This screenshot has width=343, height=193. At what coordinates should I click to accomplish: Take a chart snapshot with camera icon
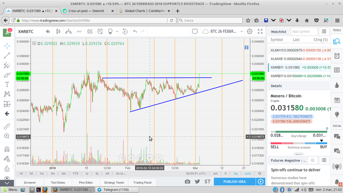pyautogui.click(x=188, y=182)
